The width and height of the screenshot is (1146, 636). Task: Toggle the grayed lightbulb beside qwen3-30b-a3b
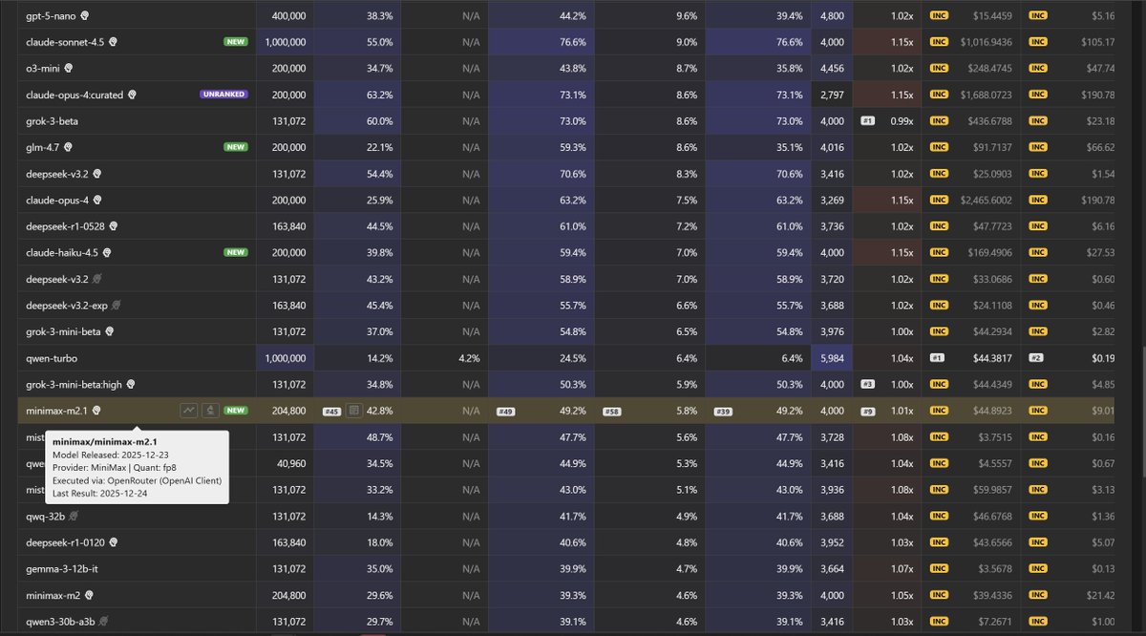coord(101,621)
